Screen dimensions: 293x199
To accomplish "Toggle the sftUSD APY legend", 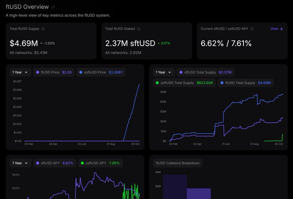I will pos(55,163).
